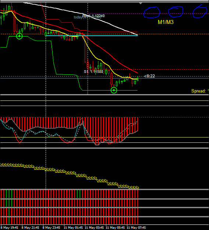Viewport: 209px width, 230px height.
Task: Select the yellow M1/M3 label
Action: point(166,22)
